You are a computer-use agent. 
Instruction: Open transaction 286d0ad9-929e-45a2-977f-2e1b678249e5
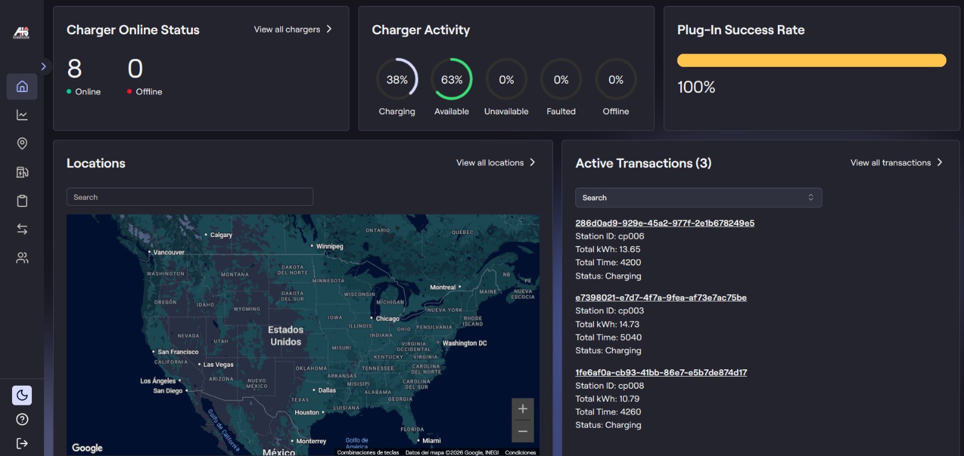[665, 223]
